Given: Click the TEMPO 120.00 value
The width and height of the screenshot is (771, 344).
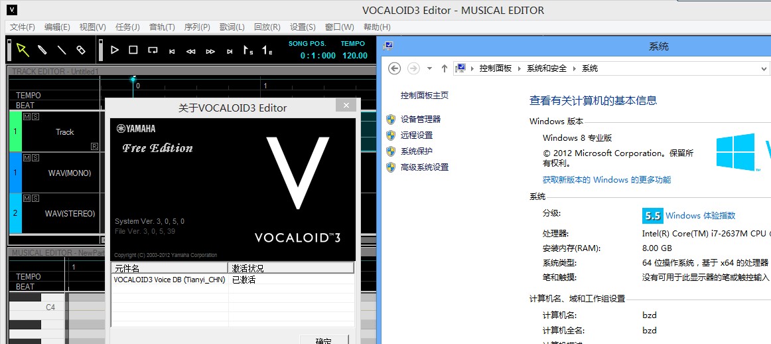Looking at the screenshot, I should (x=355, y=56).
